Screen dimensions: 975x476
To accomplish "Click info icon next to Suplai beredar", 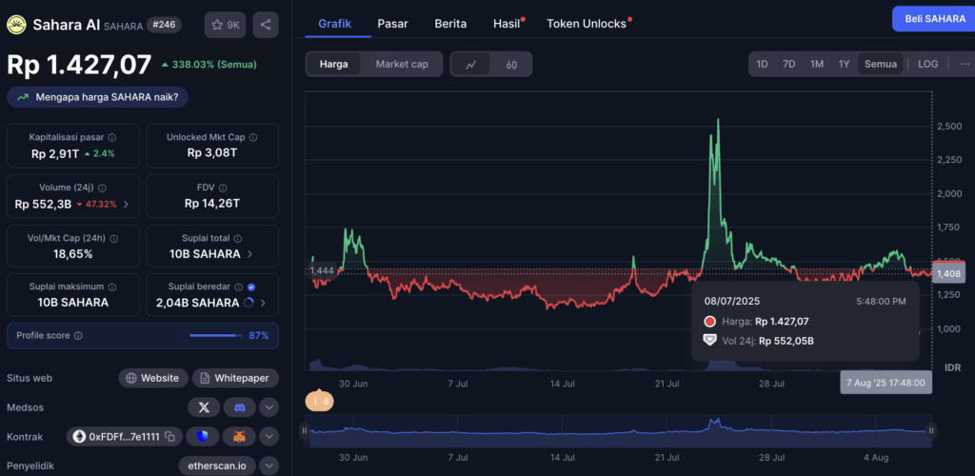I will coord(239,288).
